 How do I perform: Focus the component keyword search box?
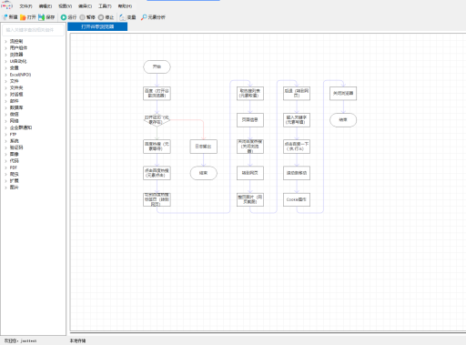point(33,30)
